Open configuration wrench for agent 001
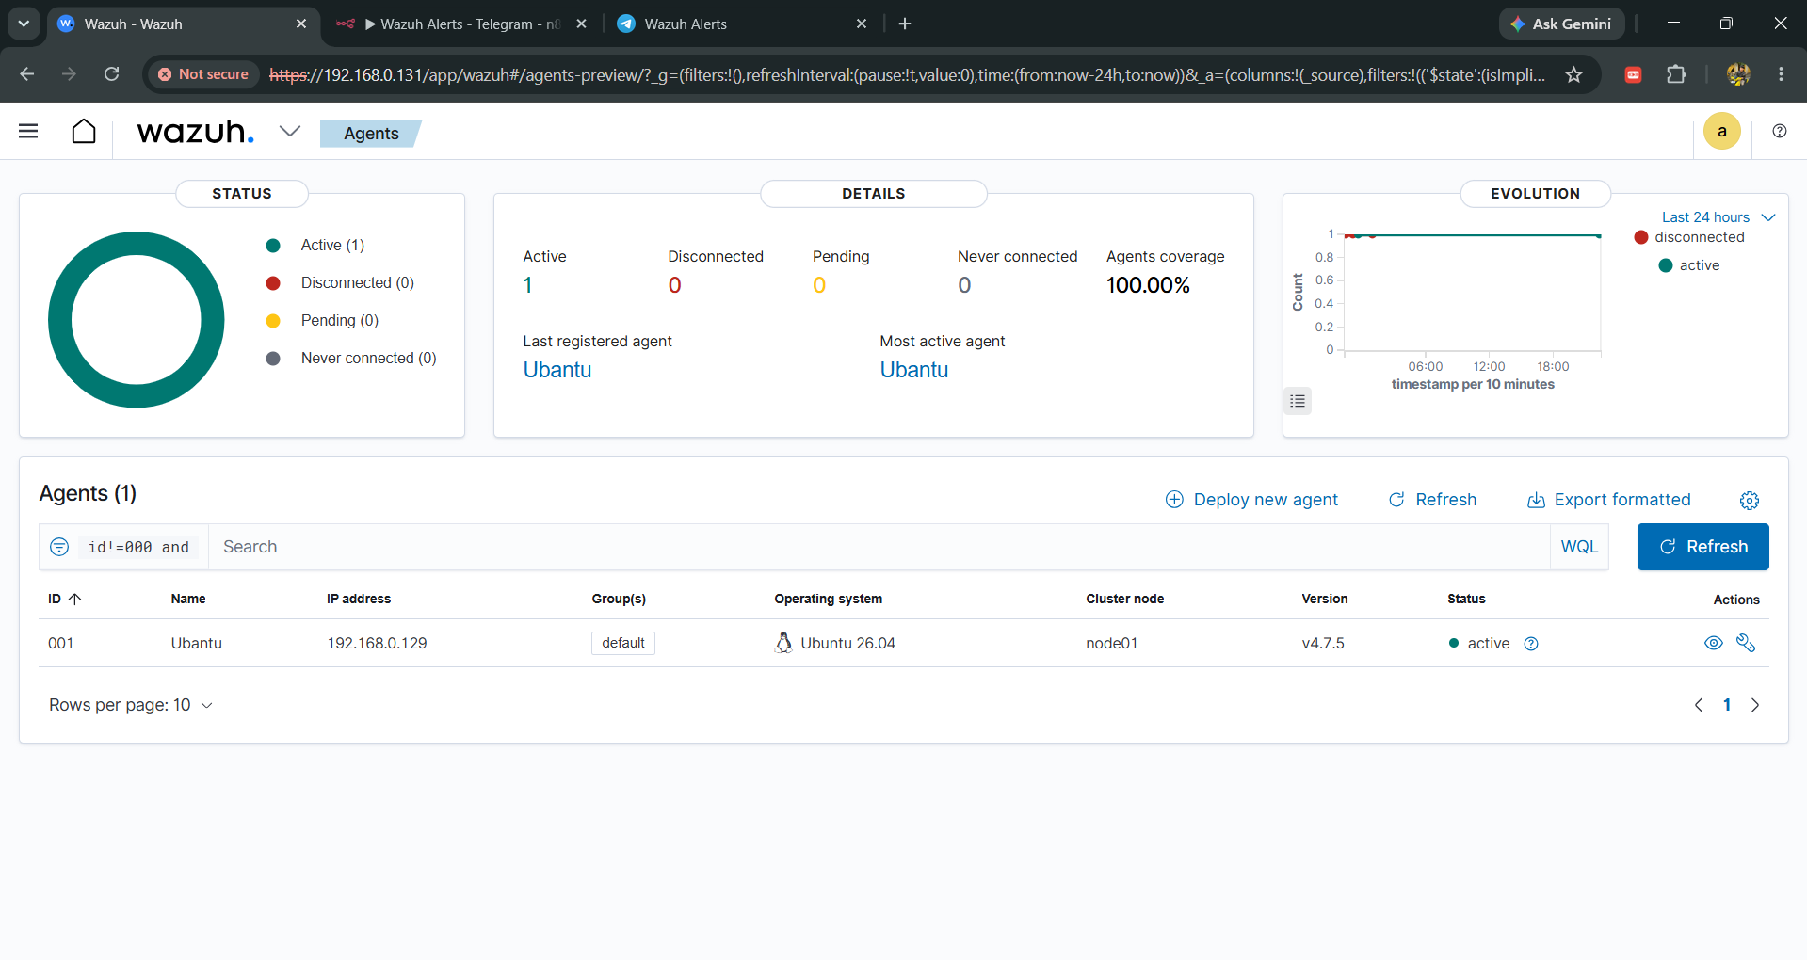The height and width of the screenshot is (960, 1807). click(x=1746, y=643)
